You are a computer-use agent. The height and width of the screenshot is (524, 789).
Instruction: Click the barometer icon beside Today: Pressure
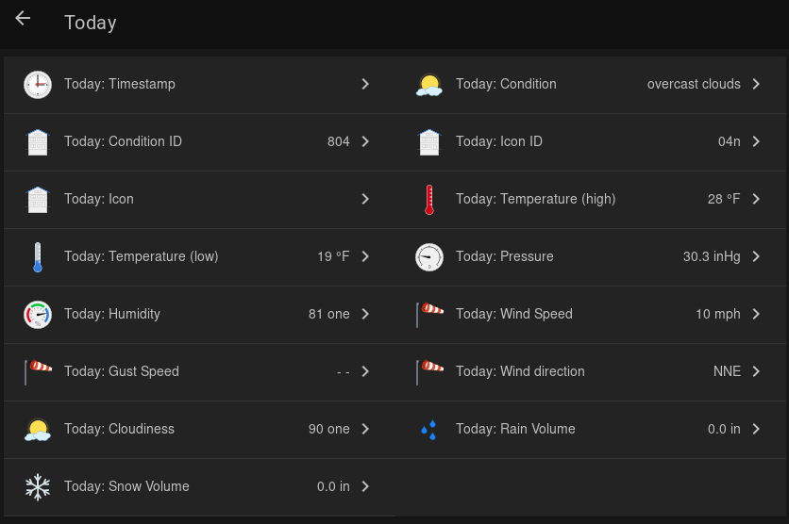point(429,257)
